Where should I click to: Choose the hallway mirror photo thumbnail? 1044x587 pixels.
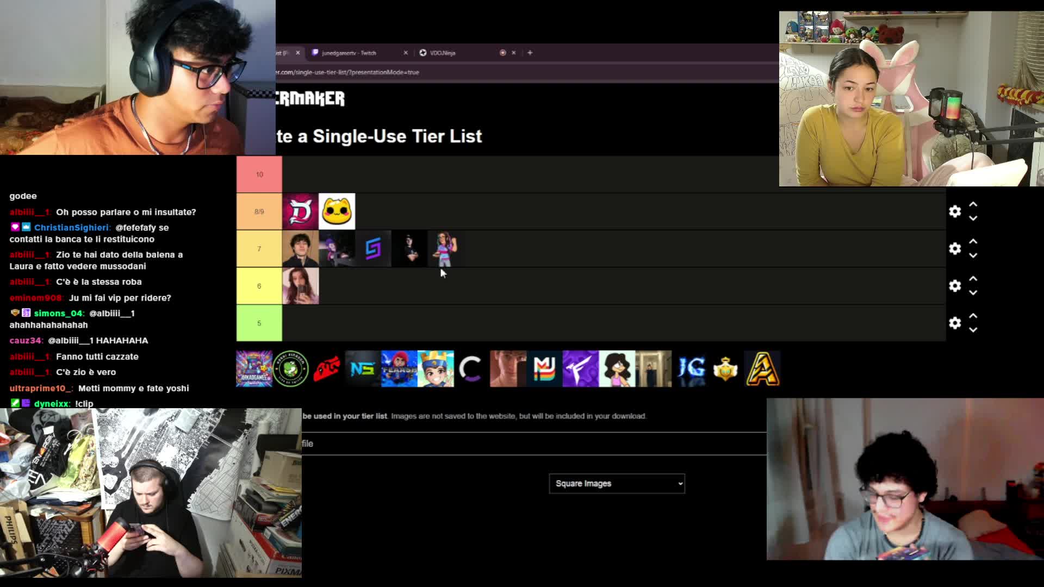coord(654,369)
